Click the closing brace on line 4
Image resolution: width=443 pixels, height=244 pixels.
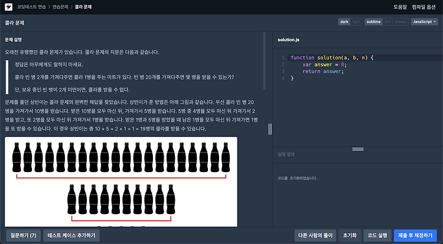pyautogui.click(x=292, y=78)
